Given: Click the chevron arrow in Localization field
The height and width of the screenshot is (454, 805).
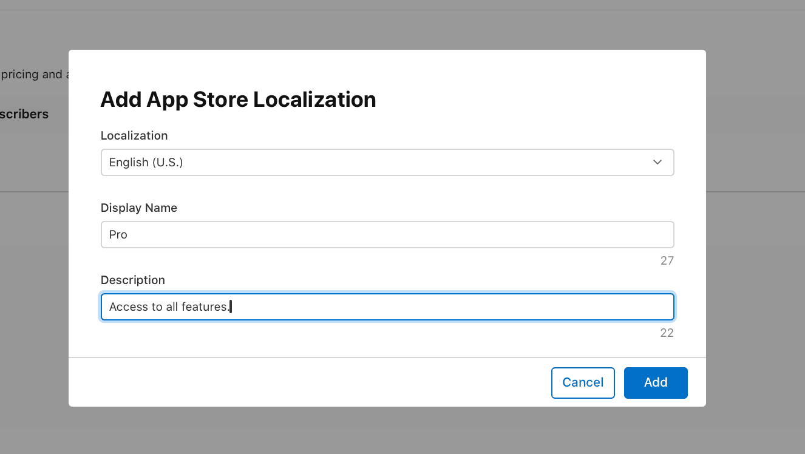Looking at the screenshot, I should [657, 163].
